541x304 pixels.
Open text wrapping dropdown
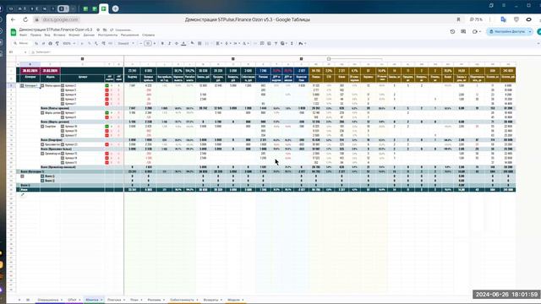[x=236, y=43]
